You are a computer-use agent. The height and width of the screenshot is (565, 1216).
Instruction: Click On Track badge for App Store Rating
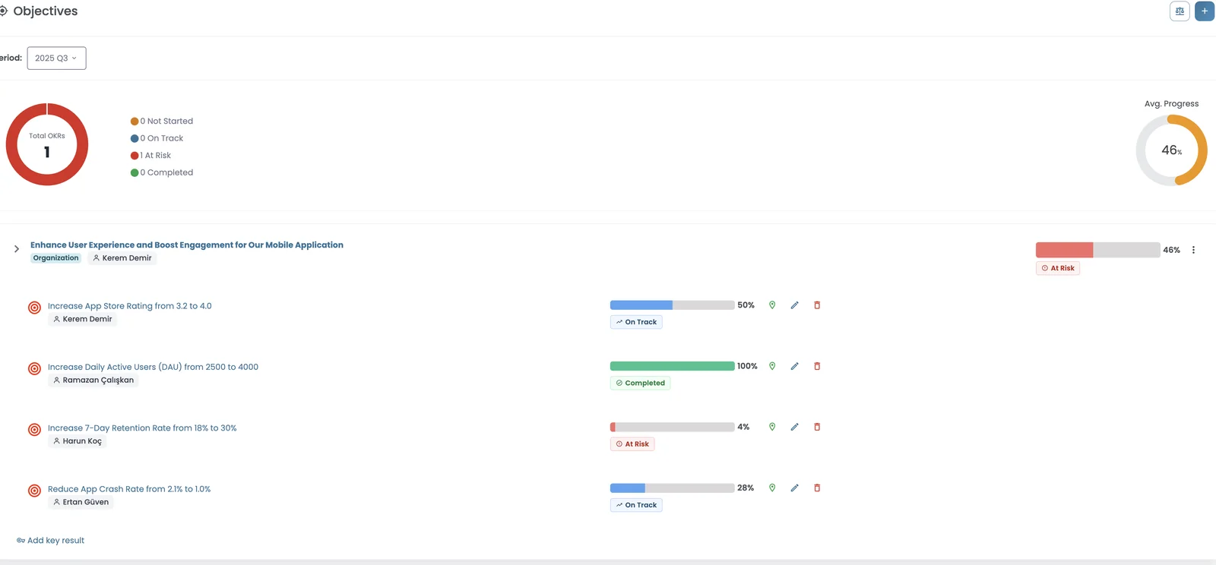click(636, 322)
